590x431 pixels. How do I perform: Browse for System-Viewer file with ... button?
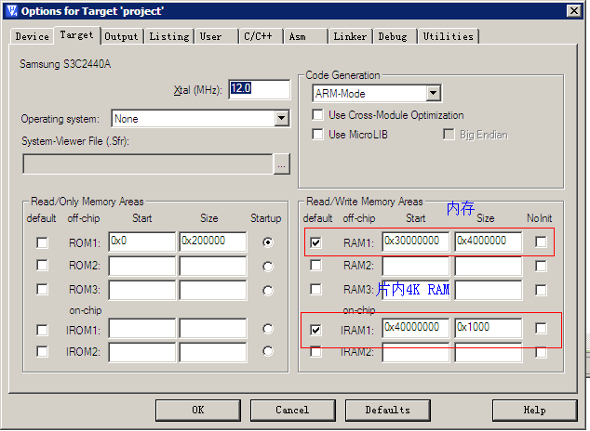point(281,163)
